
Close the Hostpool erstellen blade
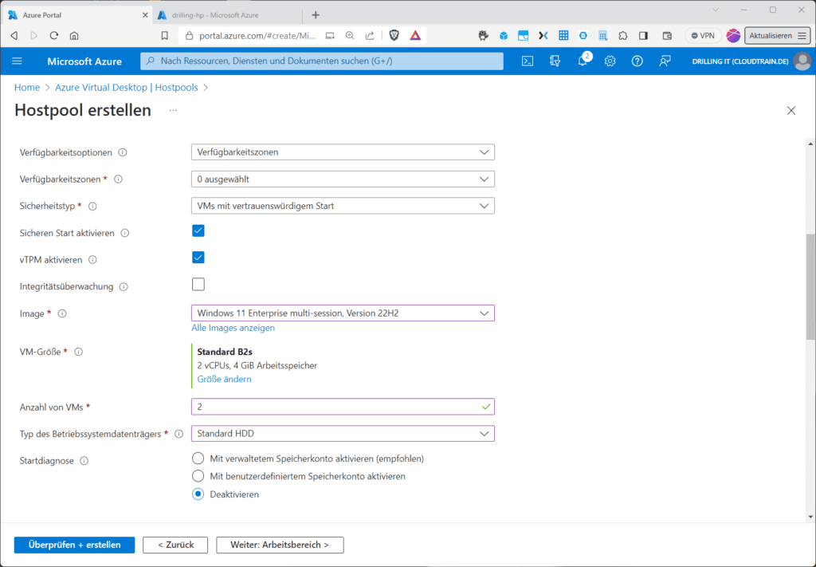[791, 110]
